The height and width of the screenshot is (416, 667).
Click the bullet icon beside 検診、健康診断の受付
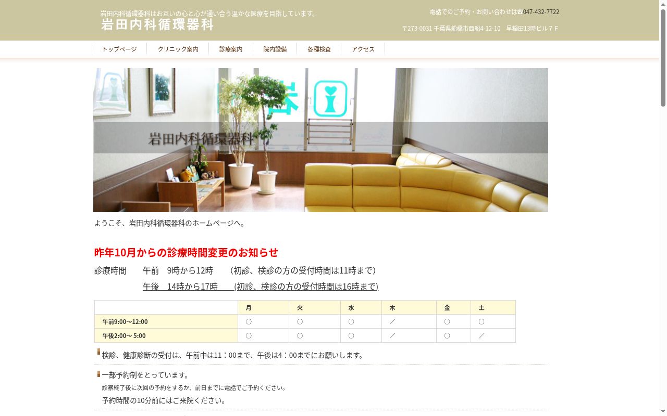coord(98,352)
